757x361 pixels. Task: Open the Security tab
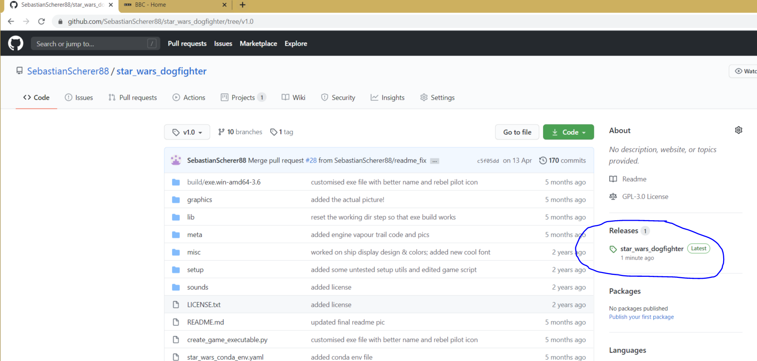338,98
